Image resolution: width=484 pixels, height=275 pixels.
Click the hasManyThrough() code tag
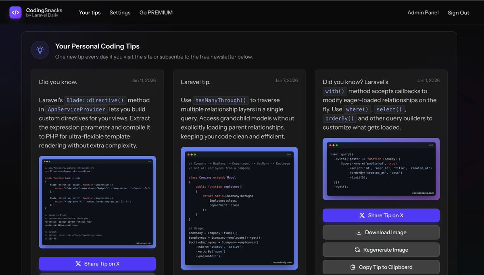click(220, 100)
